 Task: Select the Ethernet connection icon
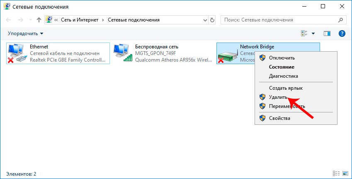pos(17,53)
